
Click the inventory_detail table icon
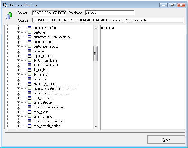pyautogui.click(x=29, y=84)
